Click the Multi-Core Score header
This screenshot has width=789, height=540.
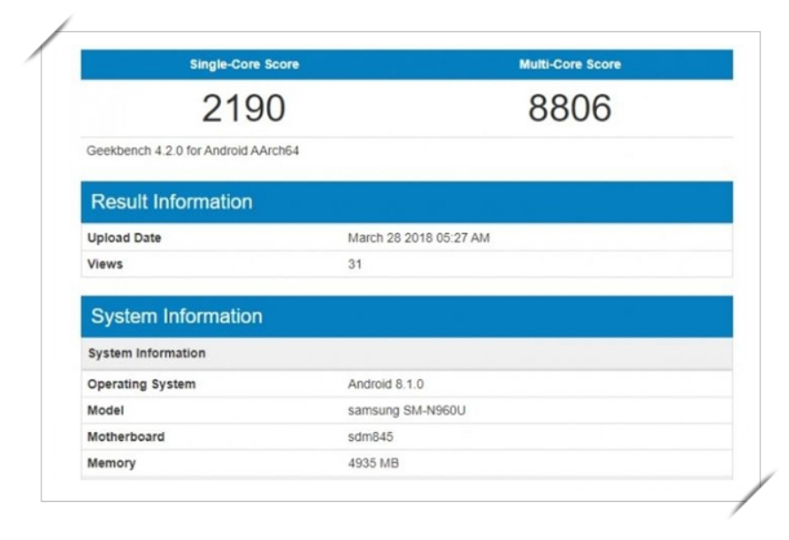pyautogui.click(x=570, y=65)
